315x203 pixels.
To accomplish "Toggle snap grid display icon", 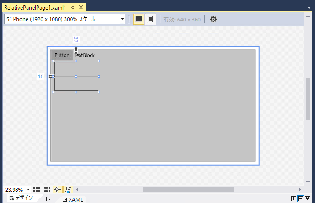I will tap(37, 189).
